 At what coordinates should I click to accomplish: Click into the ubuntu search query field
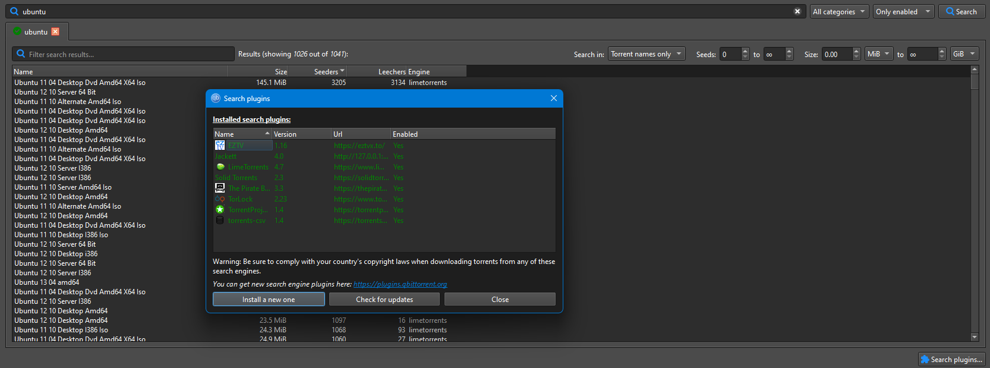406,11
